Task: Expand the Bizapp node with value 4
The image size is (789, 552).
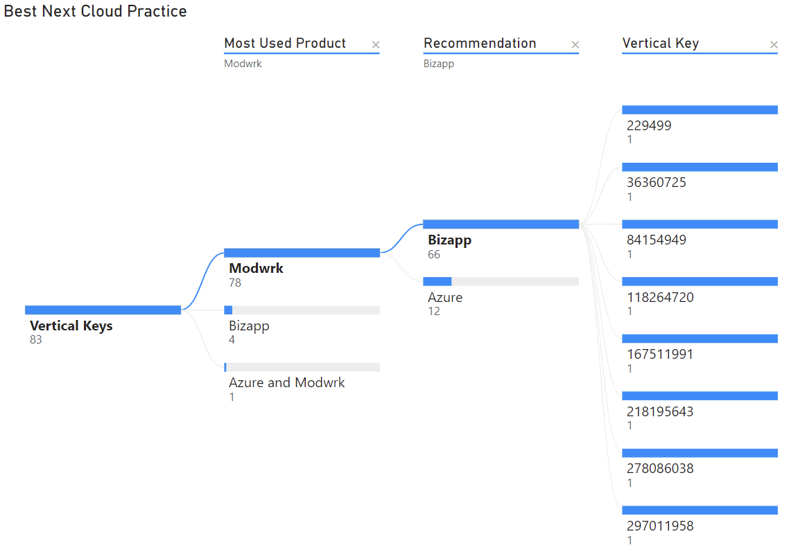Action: (302, 310)
